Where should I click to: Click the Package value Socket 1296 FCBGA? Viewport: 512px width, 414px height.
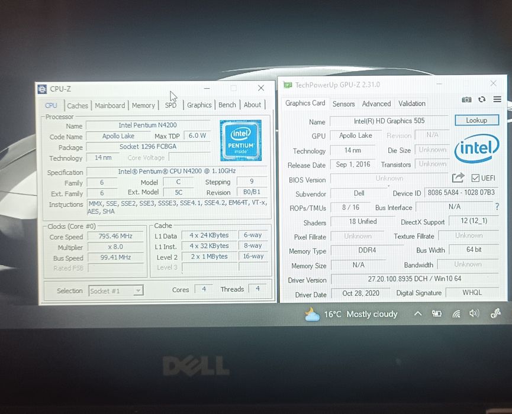147,147
